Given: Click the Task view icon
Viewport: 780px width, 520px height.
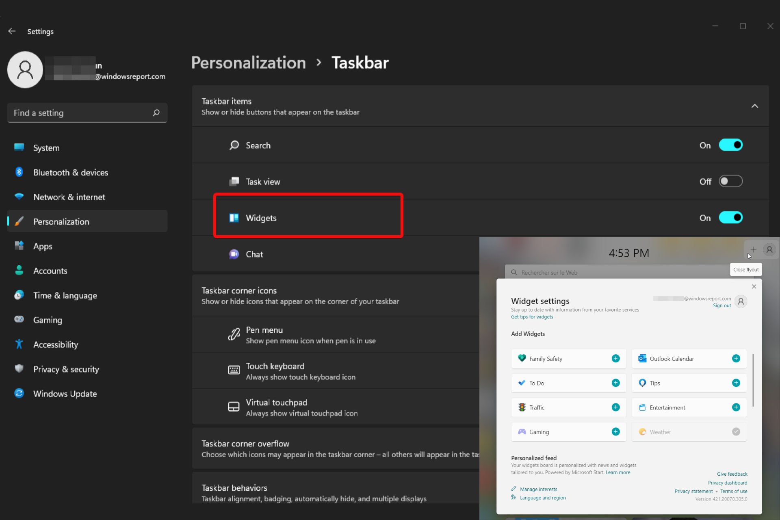Looking at the screenshot, I should [x=234, y=181].
